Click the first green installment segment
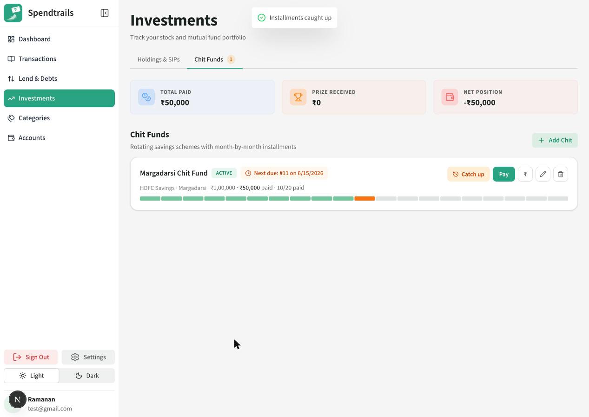The height and width of the screenshot is (417, 589). tap(150, 198)
